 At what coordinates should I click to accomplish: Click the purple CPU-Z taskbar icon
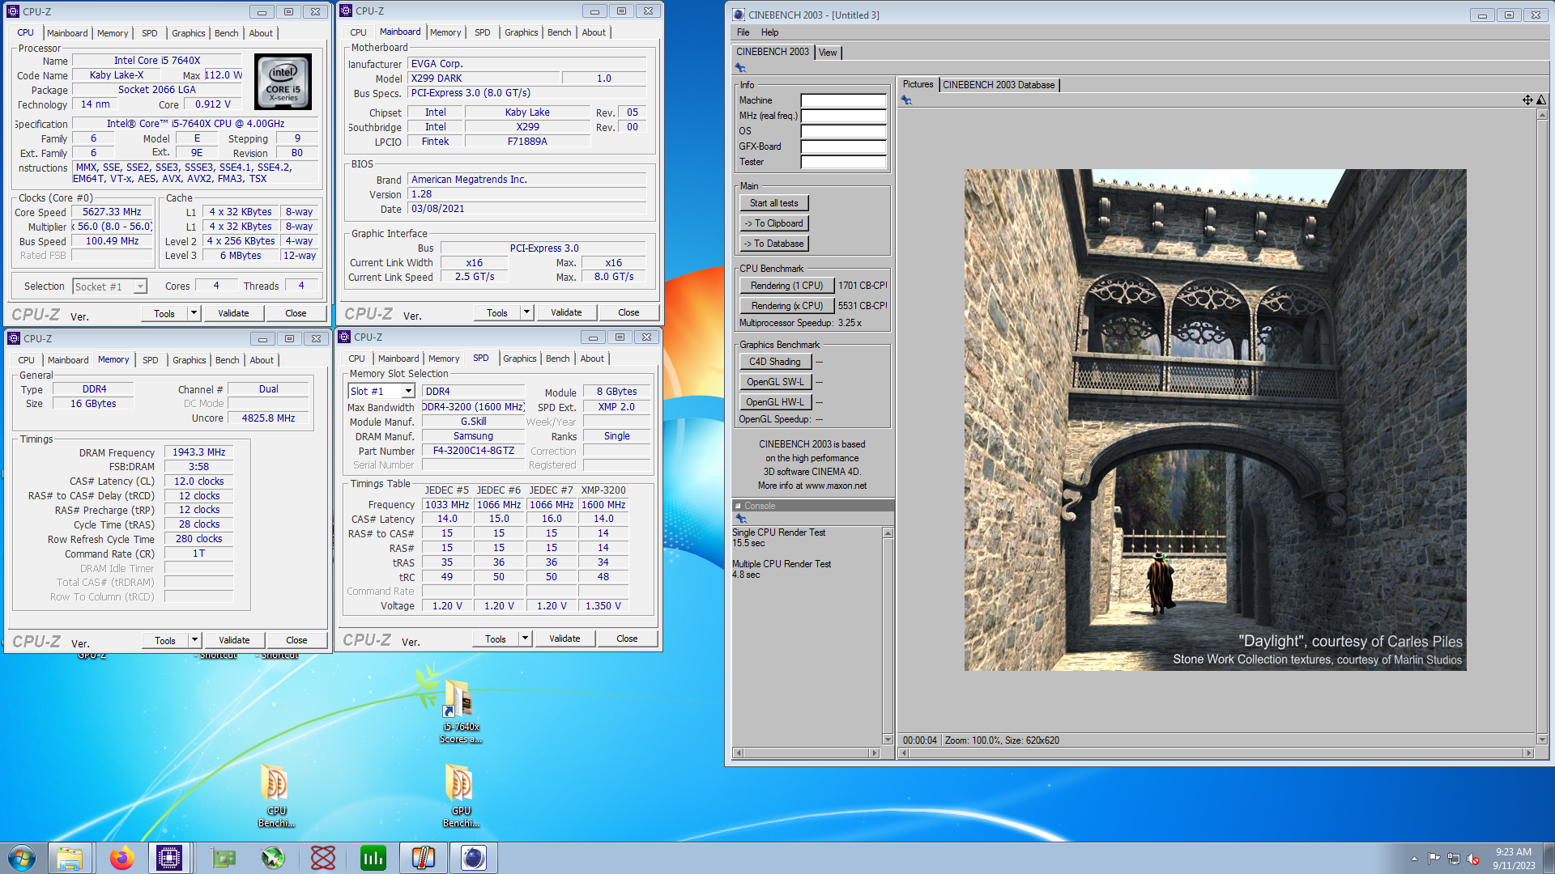point(169,858)
